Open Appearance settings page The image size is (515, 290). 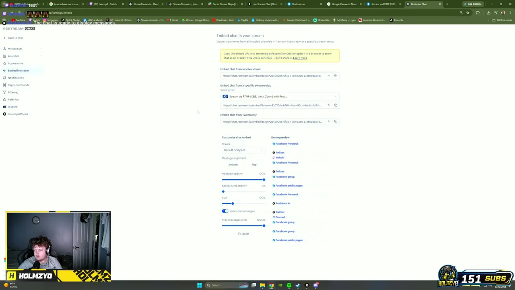point(15,63)
